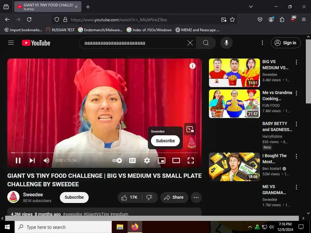Save page to Pocket
Viewport: 311px width, 233px height.
[260, 19]
